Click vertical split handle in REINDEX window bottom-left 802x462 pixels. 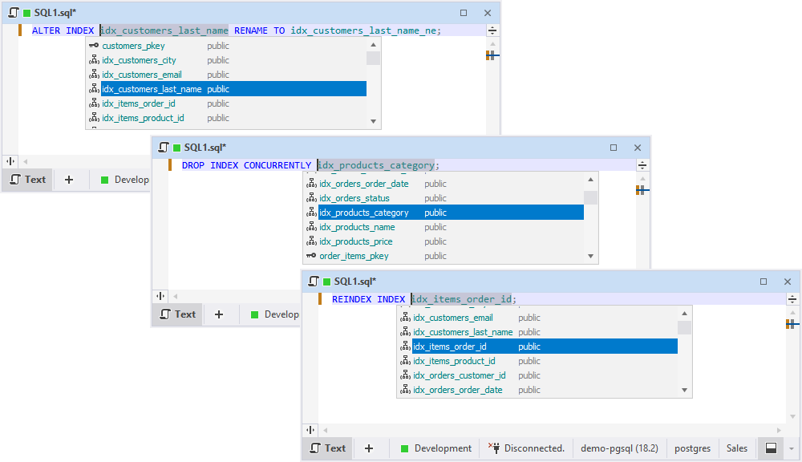(310, 430)
